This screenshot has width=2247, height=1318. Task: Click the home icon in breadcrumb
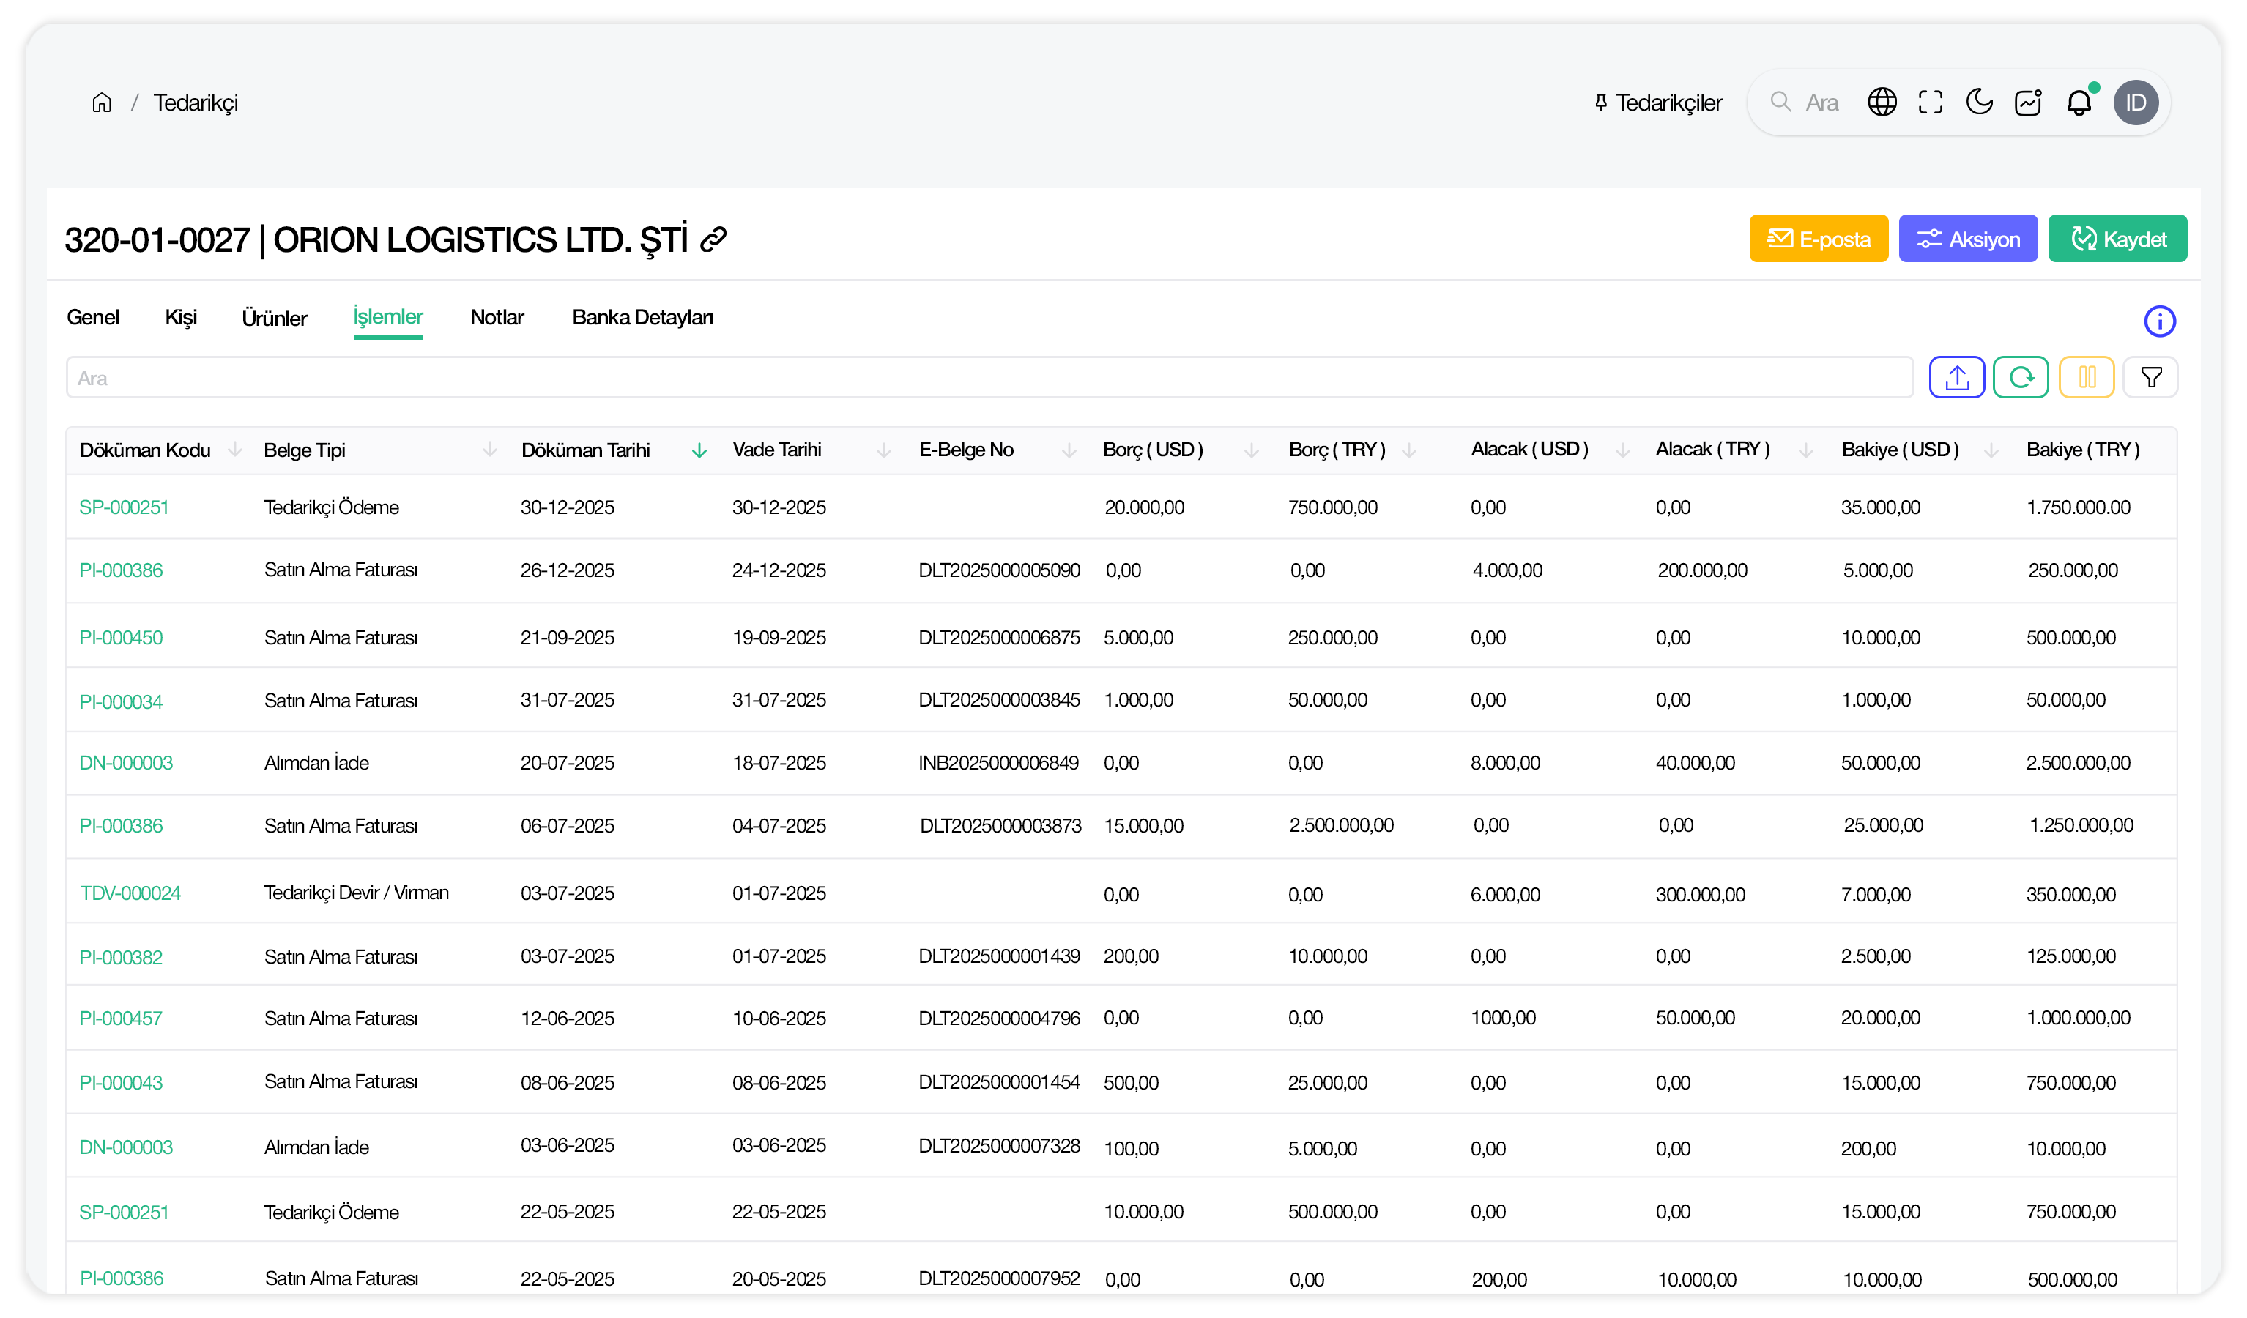[102, 103]
